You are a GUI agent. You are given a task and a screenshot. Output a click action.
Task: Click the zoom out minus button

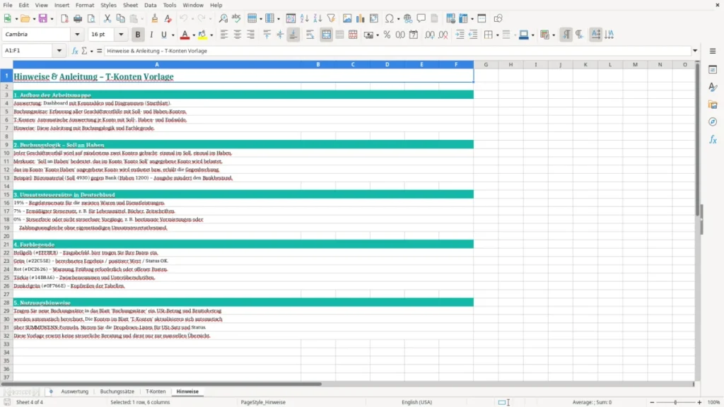(x=652, y=402)
